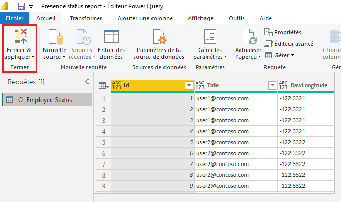
Task: Expand the Gérer les paramètres dropdown arrow
Action: click(226, 57)
